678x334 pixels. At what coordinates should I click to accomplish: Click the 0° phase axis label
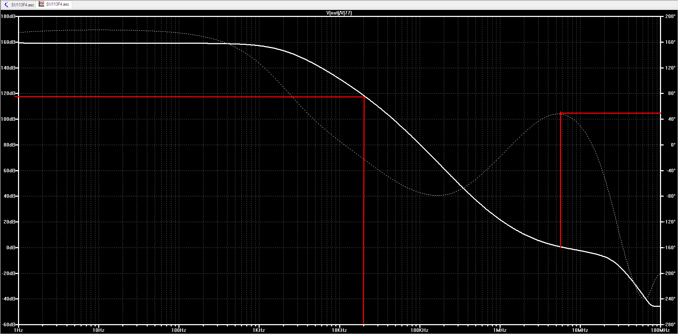point(673,145)
